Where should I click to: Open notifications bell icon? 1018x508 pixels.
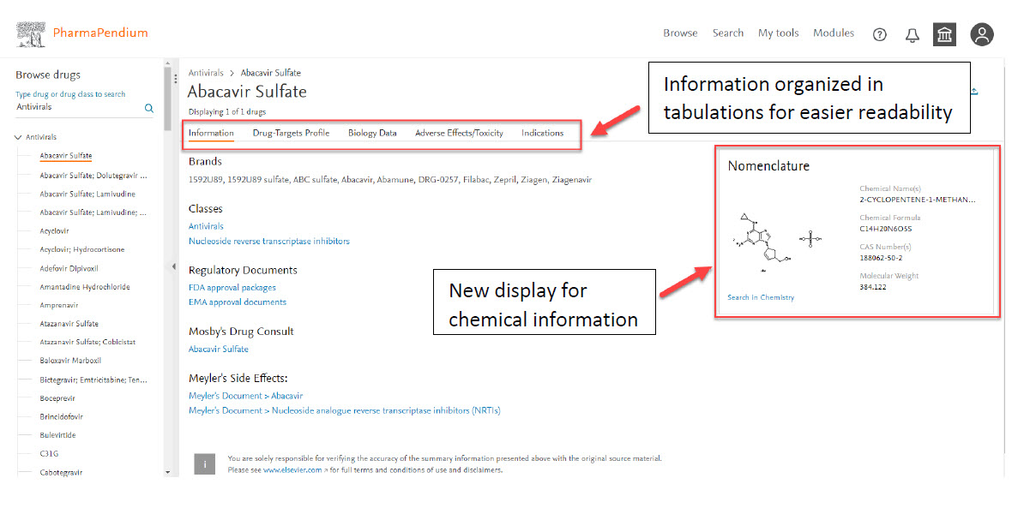(x=913, y=34)
